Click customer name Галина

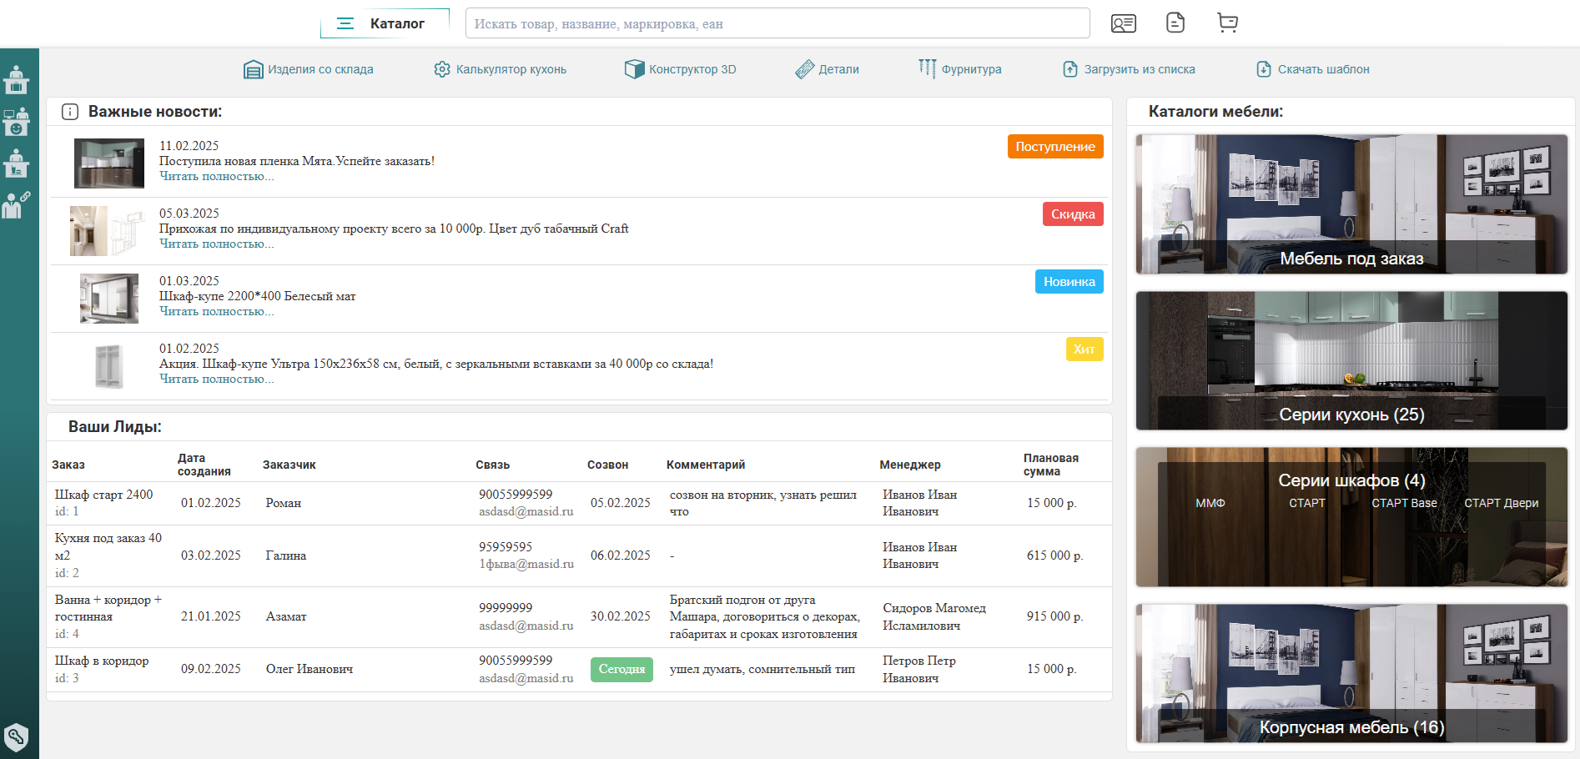[x=286, y=555]
